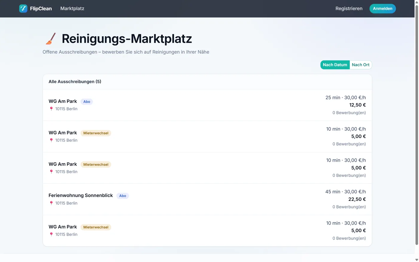Click the "Alle Ausschreibungen (5)" header

75,82
